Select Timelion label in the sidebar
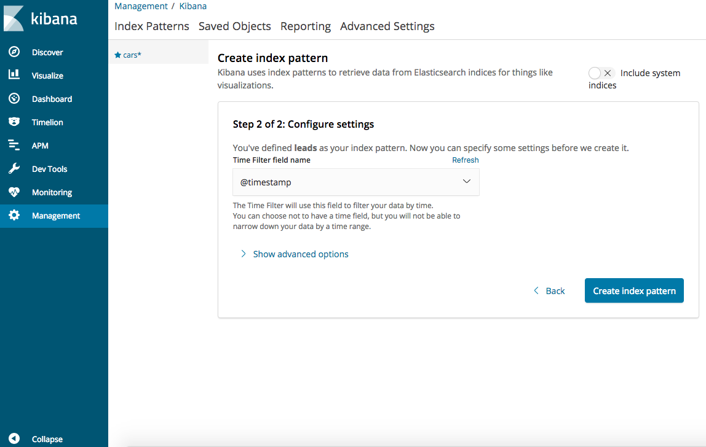Screen dimensions: 706x447 point(47,122)
